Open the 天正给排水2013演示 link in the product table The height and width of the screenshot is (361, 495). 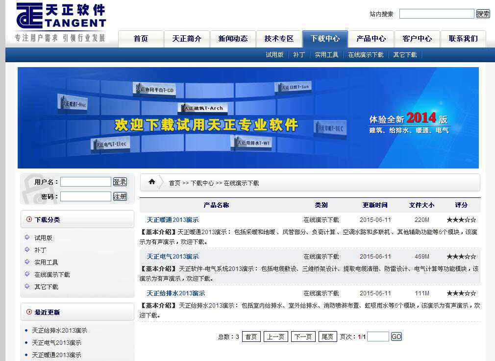[x=176, y=293]
